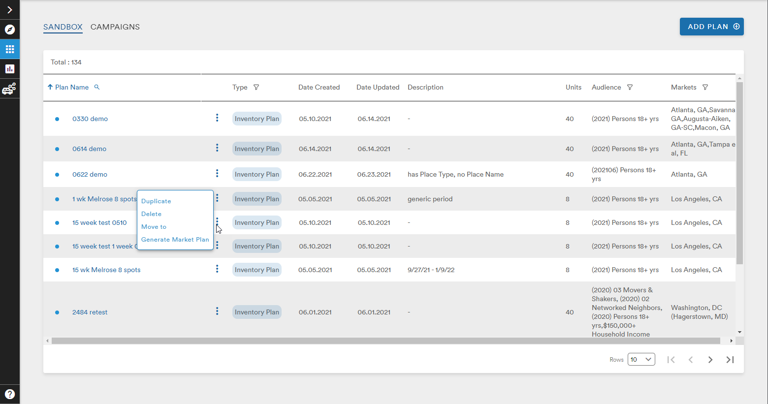
Task: Sort by Plan Name ascending arrow
Action: pyautogui.click(x=50, y=87)
